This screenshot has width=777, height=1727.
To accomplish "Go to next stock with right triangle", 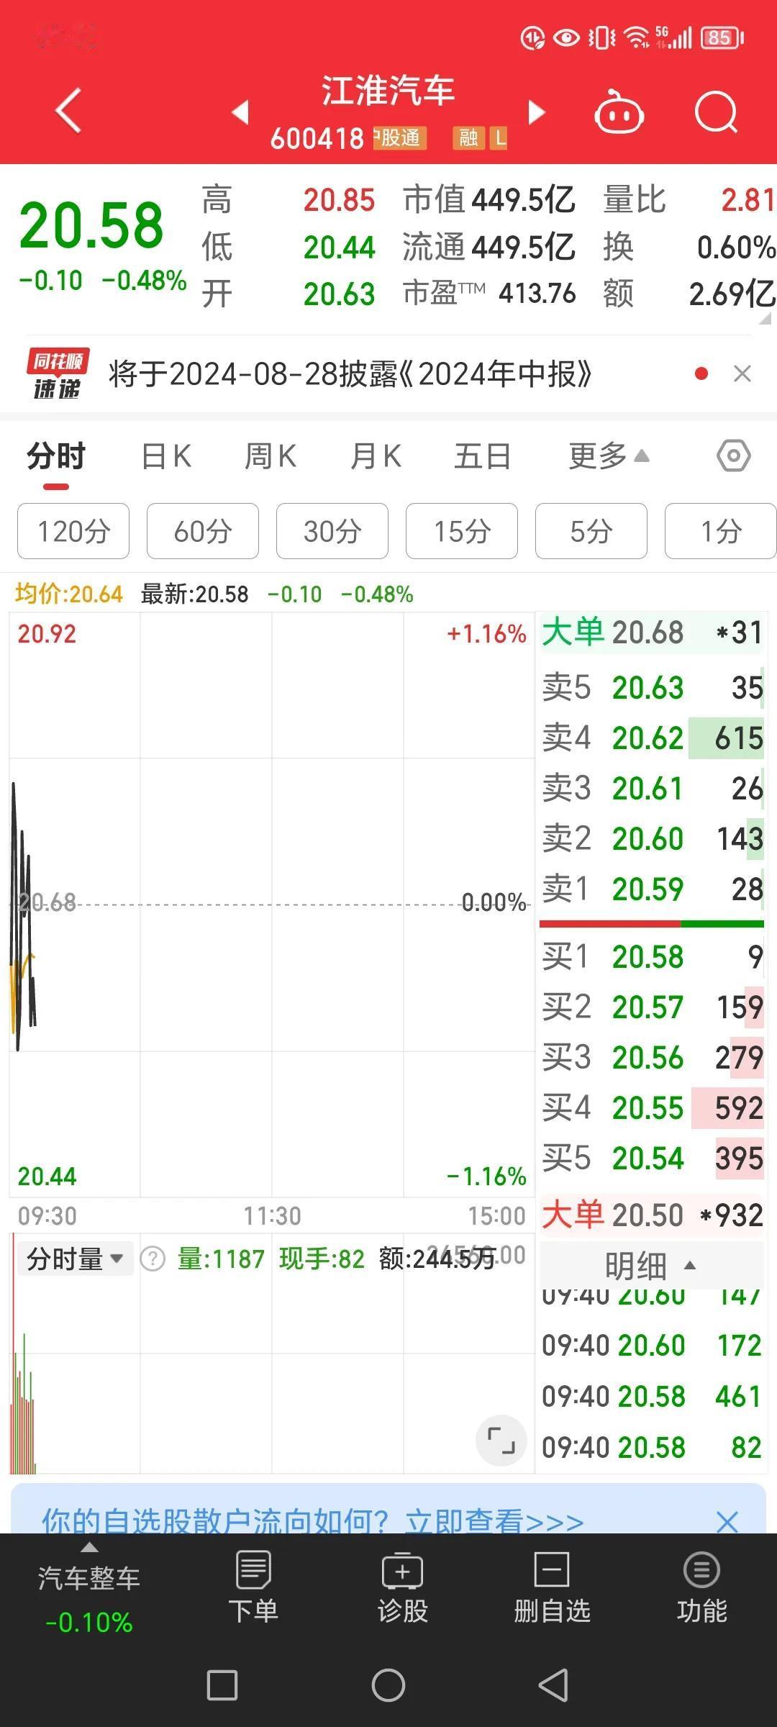I will click(537, 112).
